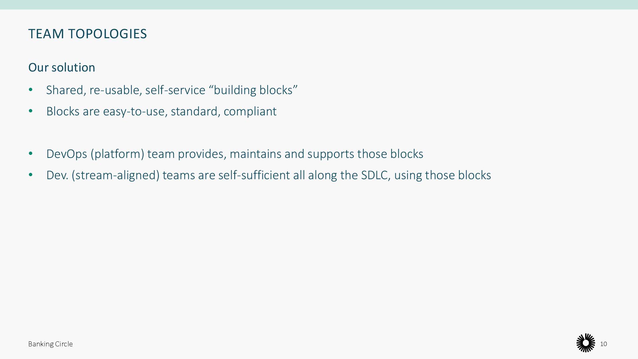Click the Banking Circle sunburst logo
638x359 pixels.
click(585, 343)
